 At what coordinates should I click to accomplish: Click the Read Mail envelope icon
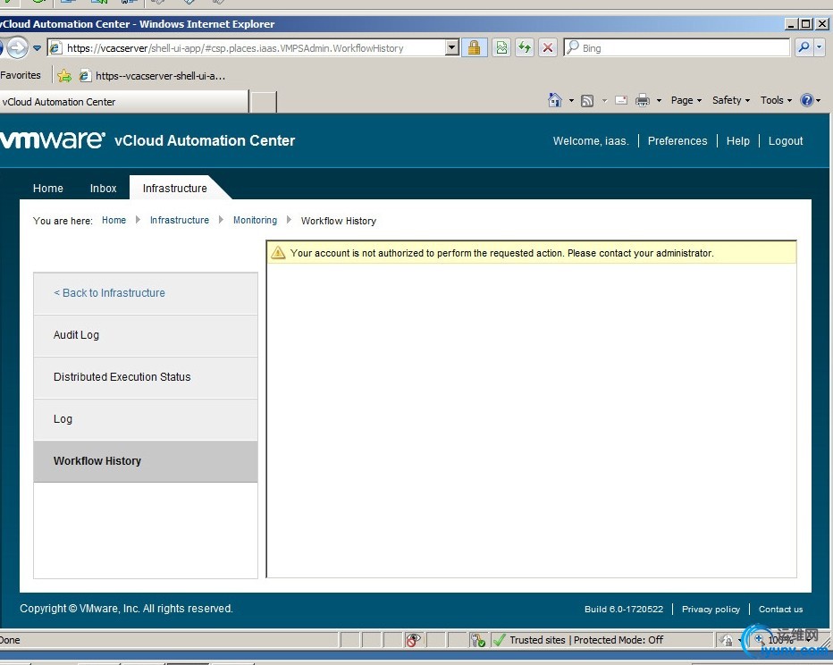click(x=621, y=100)
